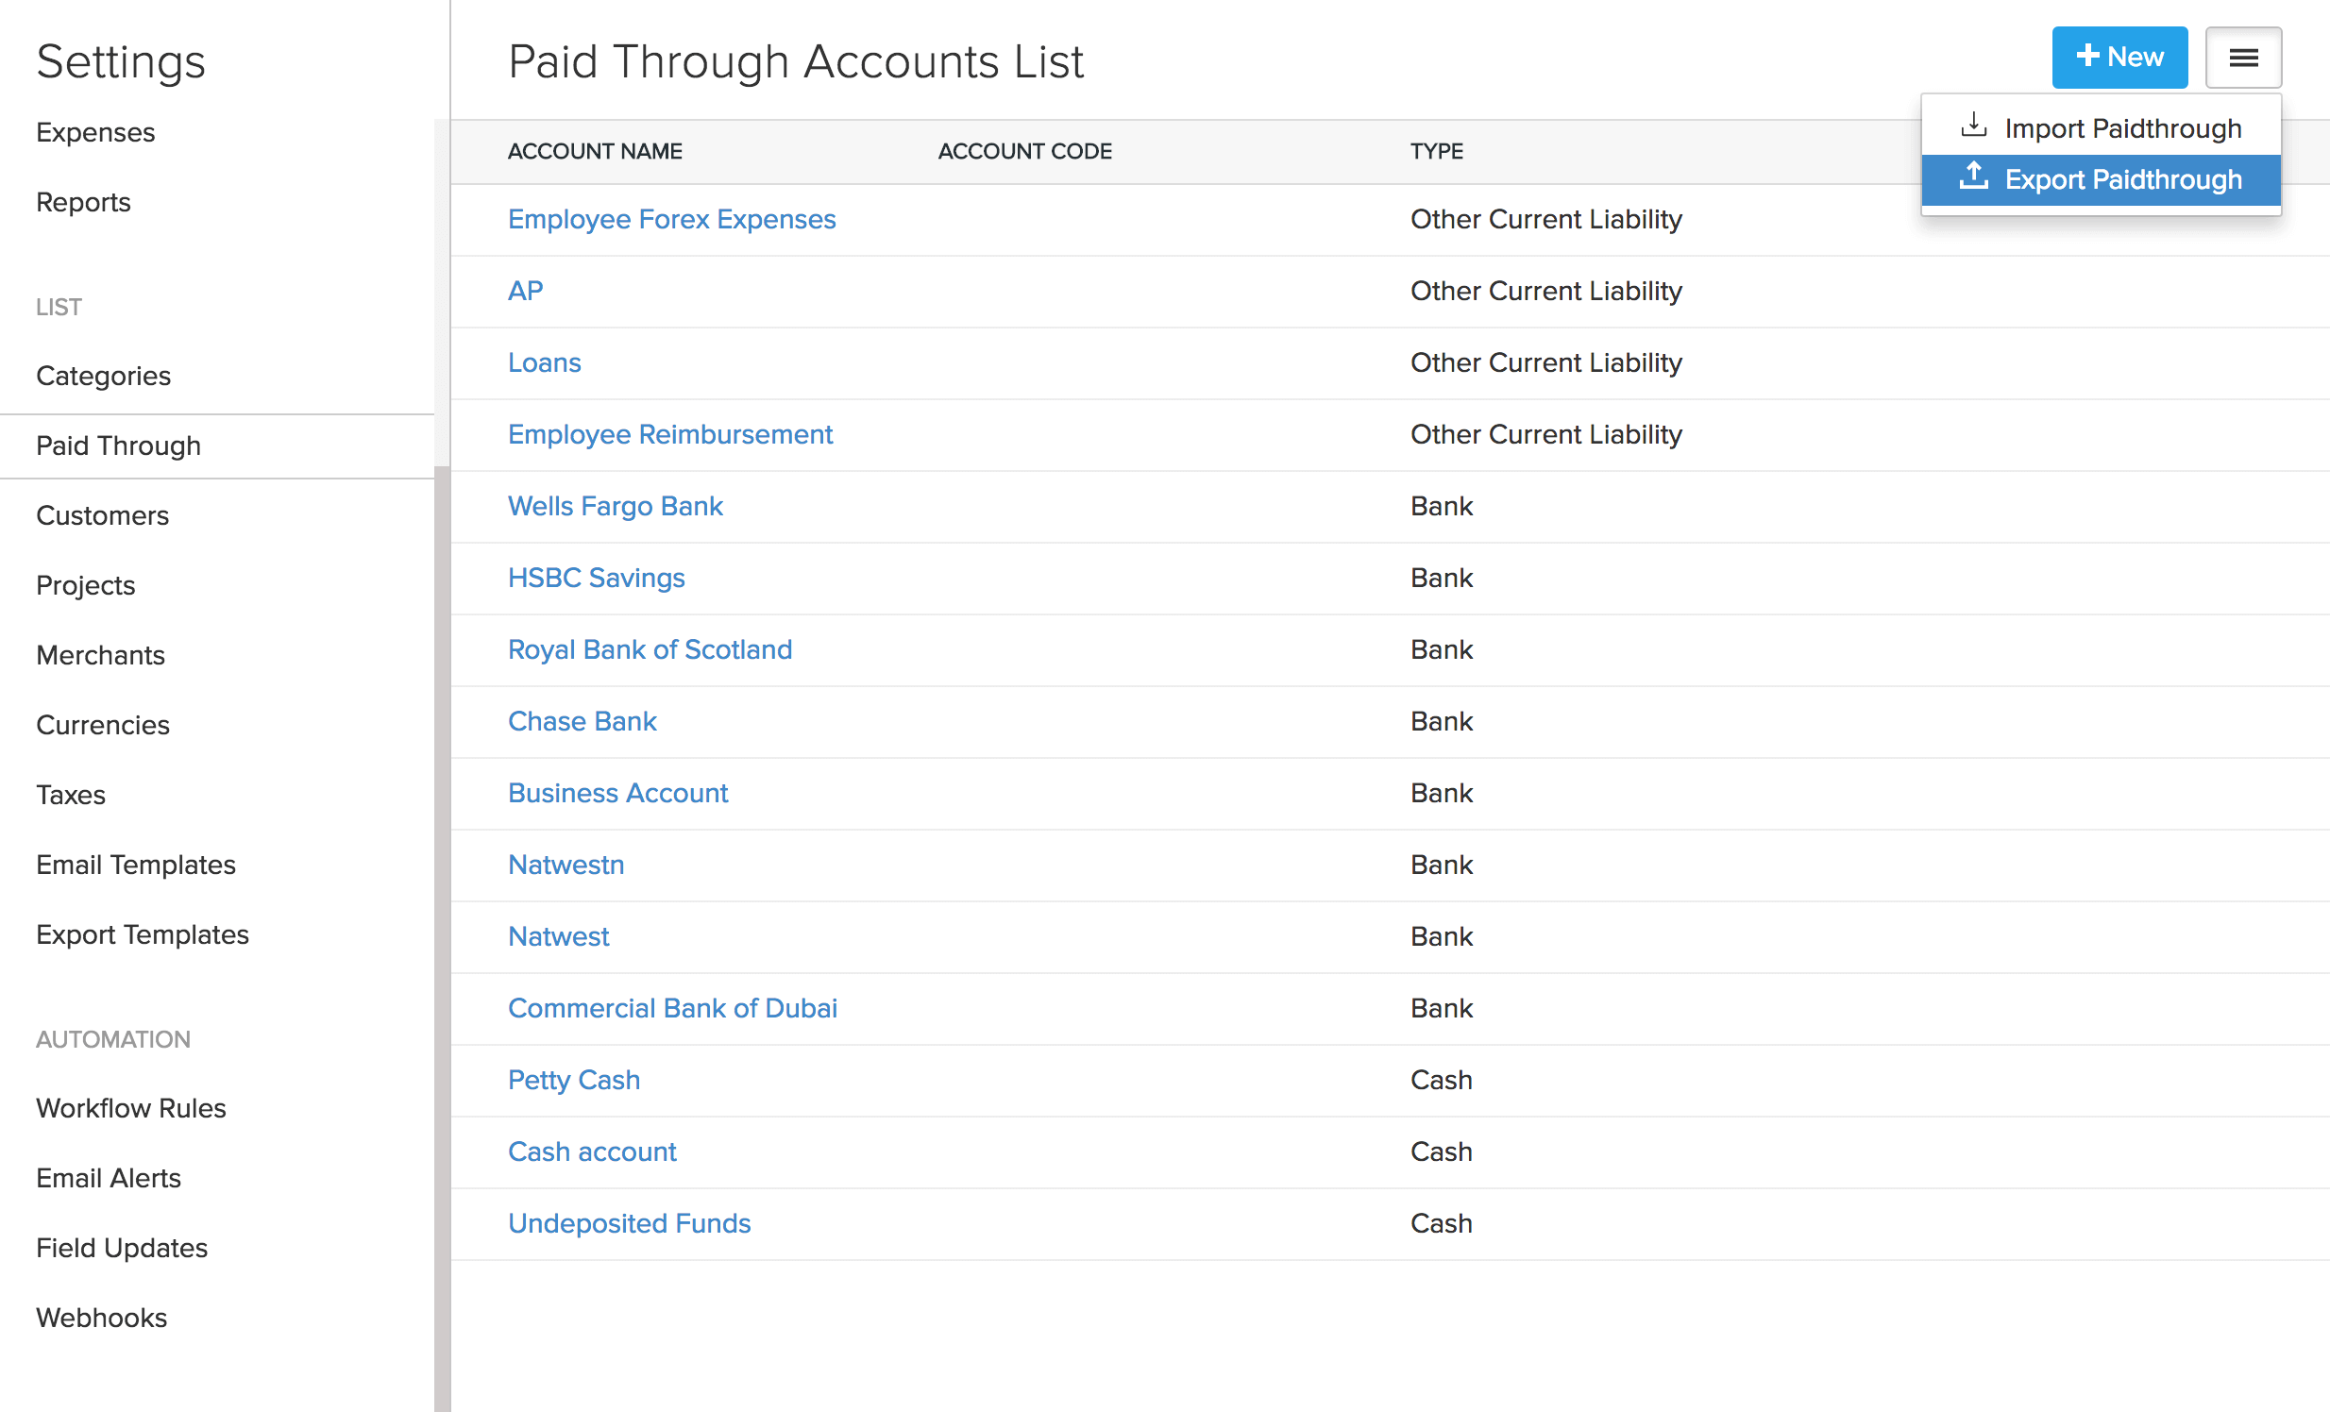Open the Paid Through settings section
2330x1412 pixels.
pyautogui.click(x=118, y=445)
